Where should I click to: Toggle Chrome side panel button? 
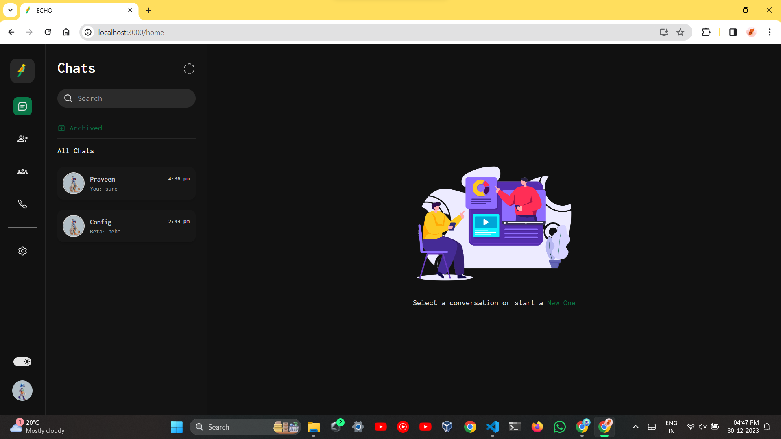pos(733,32)
